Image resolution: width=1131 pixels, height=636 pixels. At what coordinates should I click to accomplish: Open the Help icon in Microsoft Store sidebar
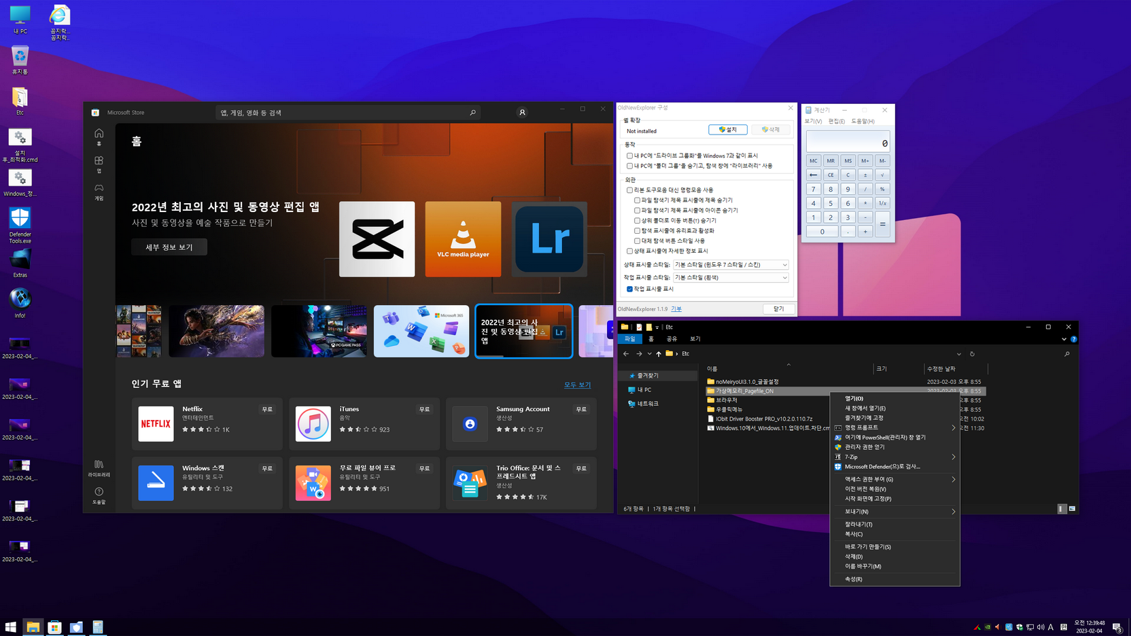pyautogui.click(x=99, y=495)
